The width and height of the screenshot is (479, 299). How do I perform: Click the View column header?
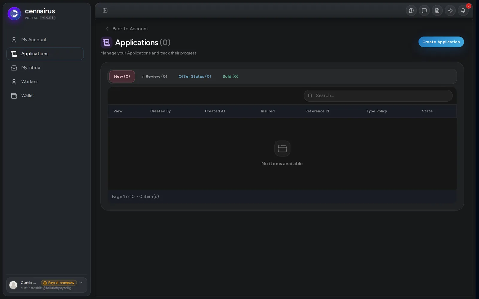pos(118,111)
